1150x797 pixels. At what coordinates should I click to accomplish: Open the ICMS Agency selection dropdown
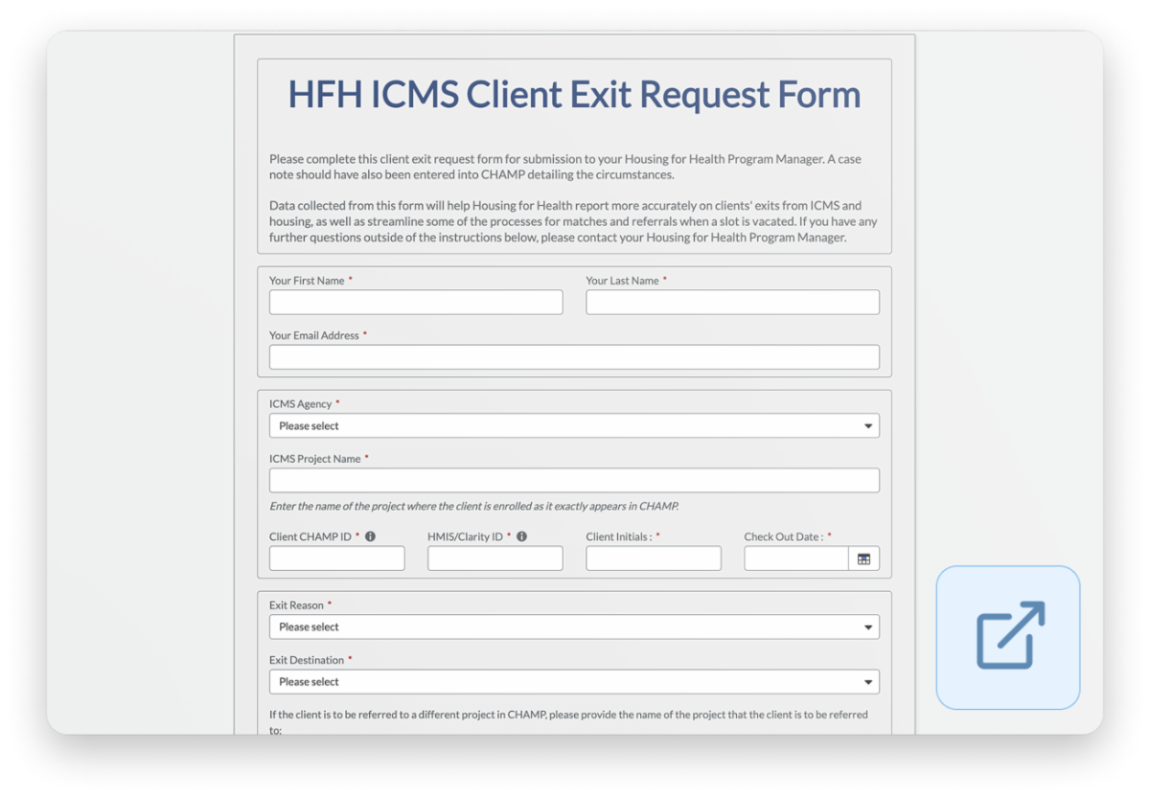pos(574,424)
